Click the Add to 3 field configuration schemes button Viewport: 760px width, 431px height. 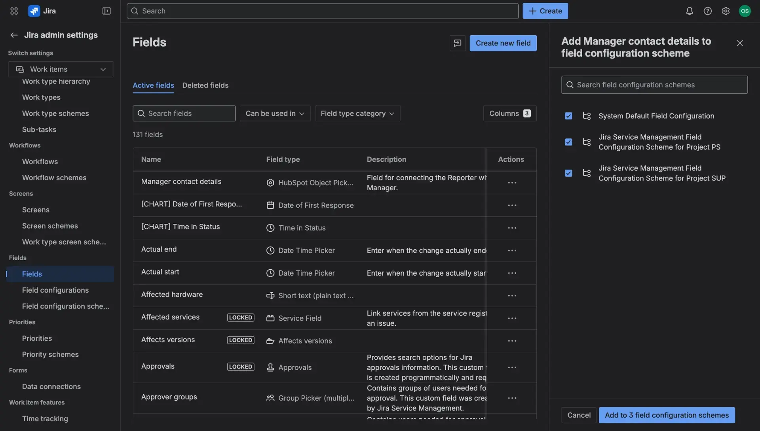point(667,415)
